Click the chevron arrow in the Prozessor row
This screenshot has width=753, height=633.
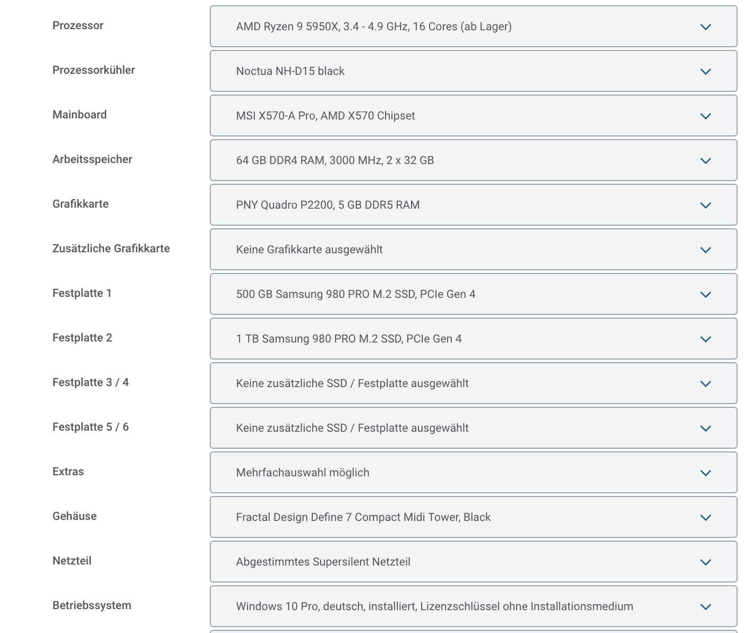tap(705, 27)
